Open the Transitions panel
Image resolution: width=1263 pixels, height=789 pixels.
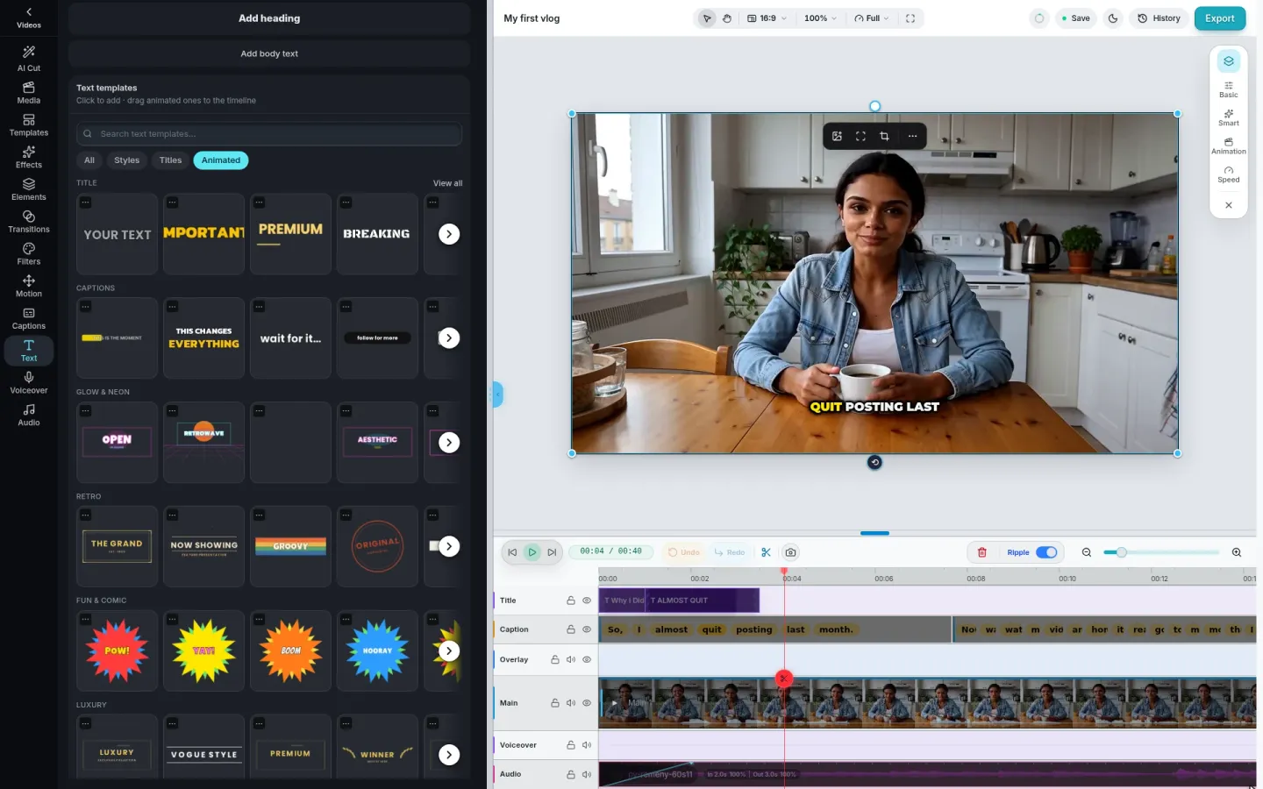coord(29,222)
